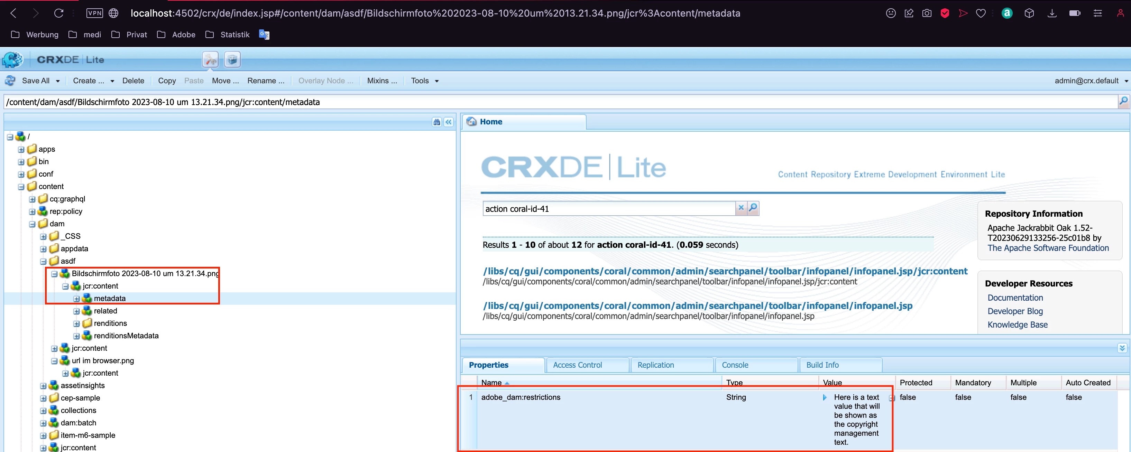Open the Save All dropdown arrow
This screenshot has width=1131, height=452.
pyautogui.click(x=57, y=81)
